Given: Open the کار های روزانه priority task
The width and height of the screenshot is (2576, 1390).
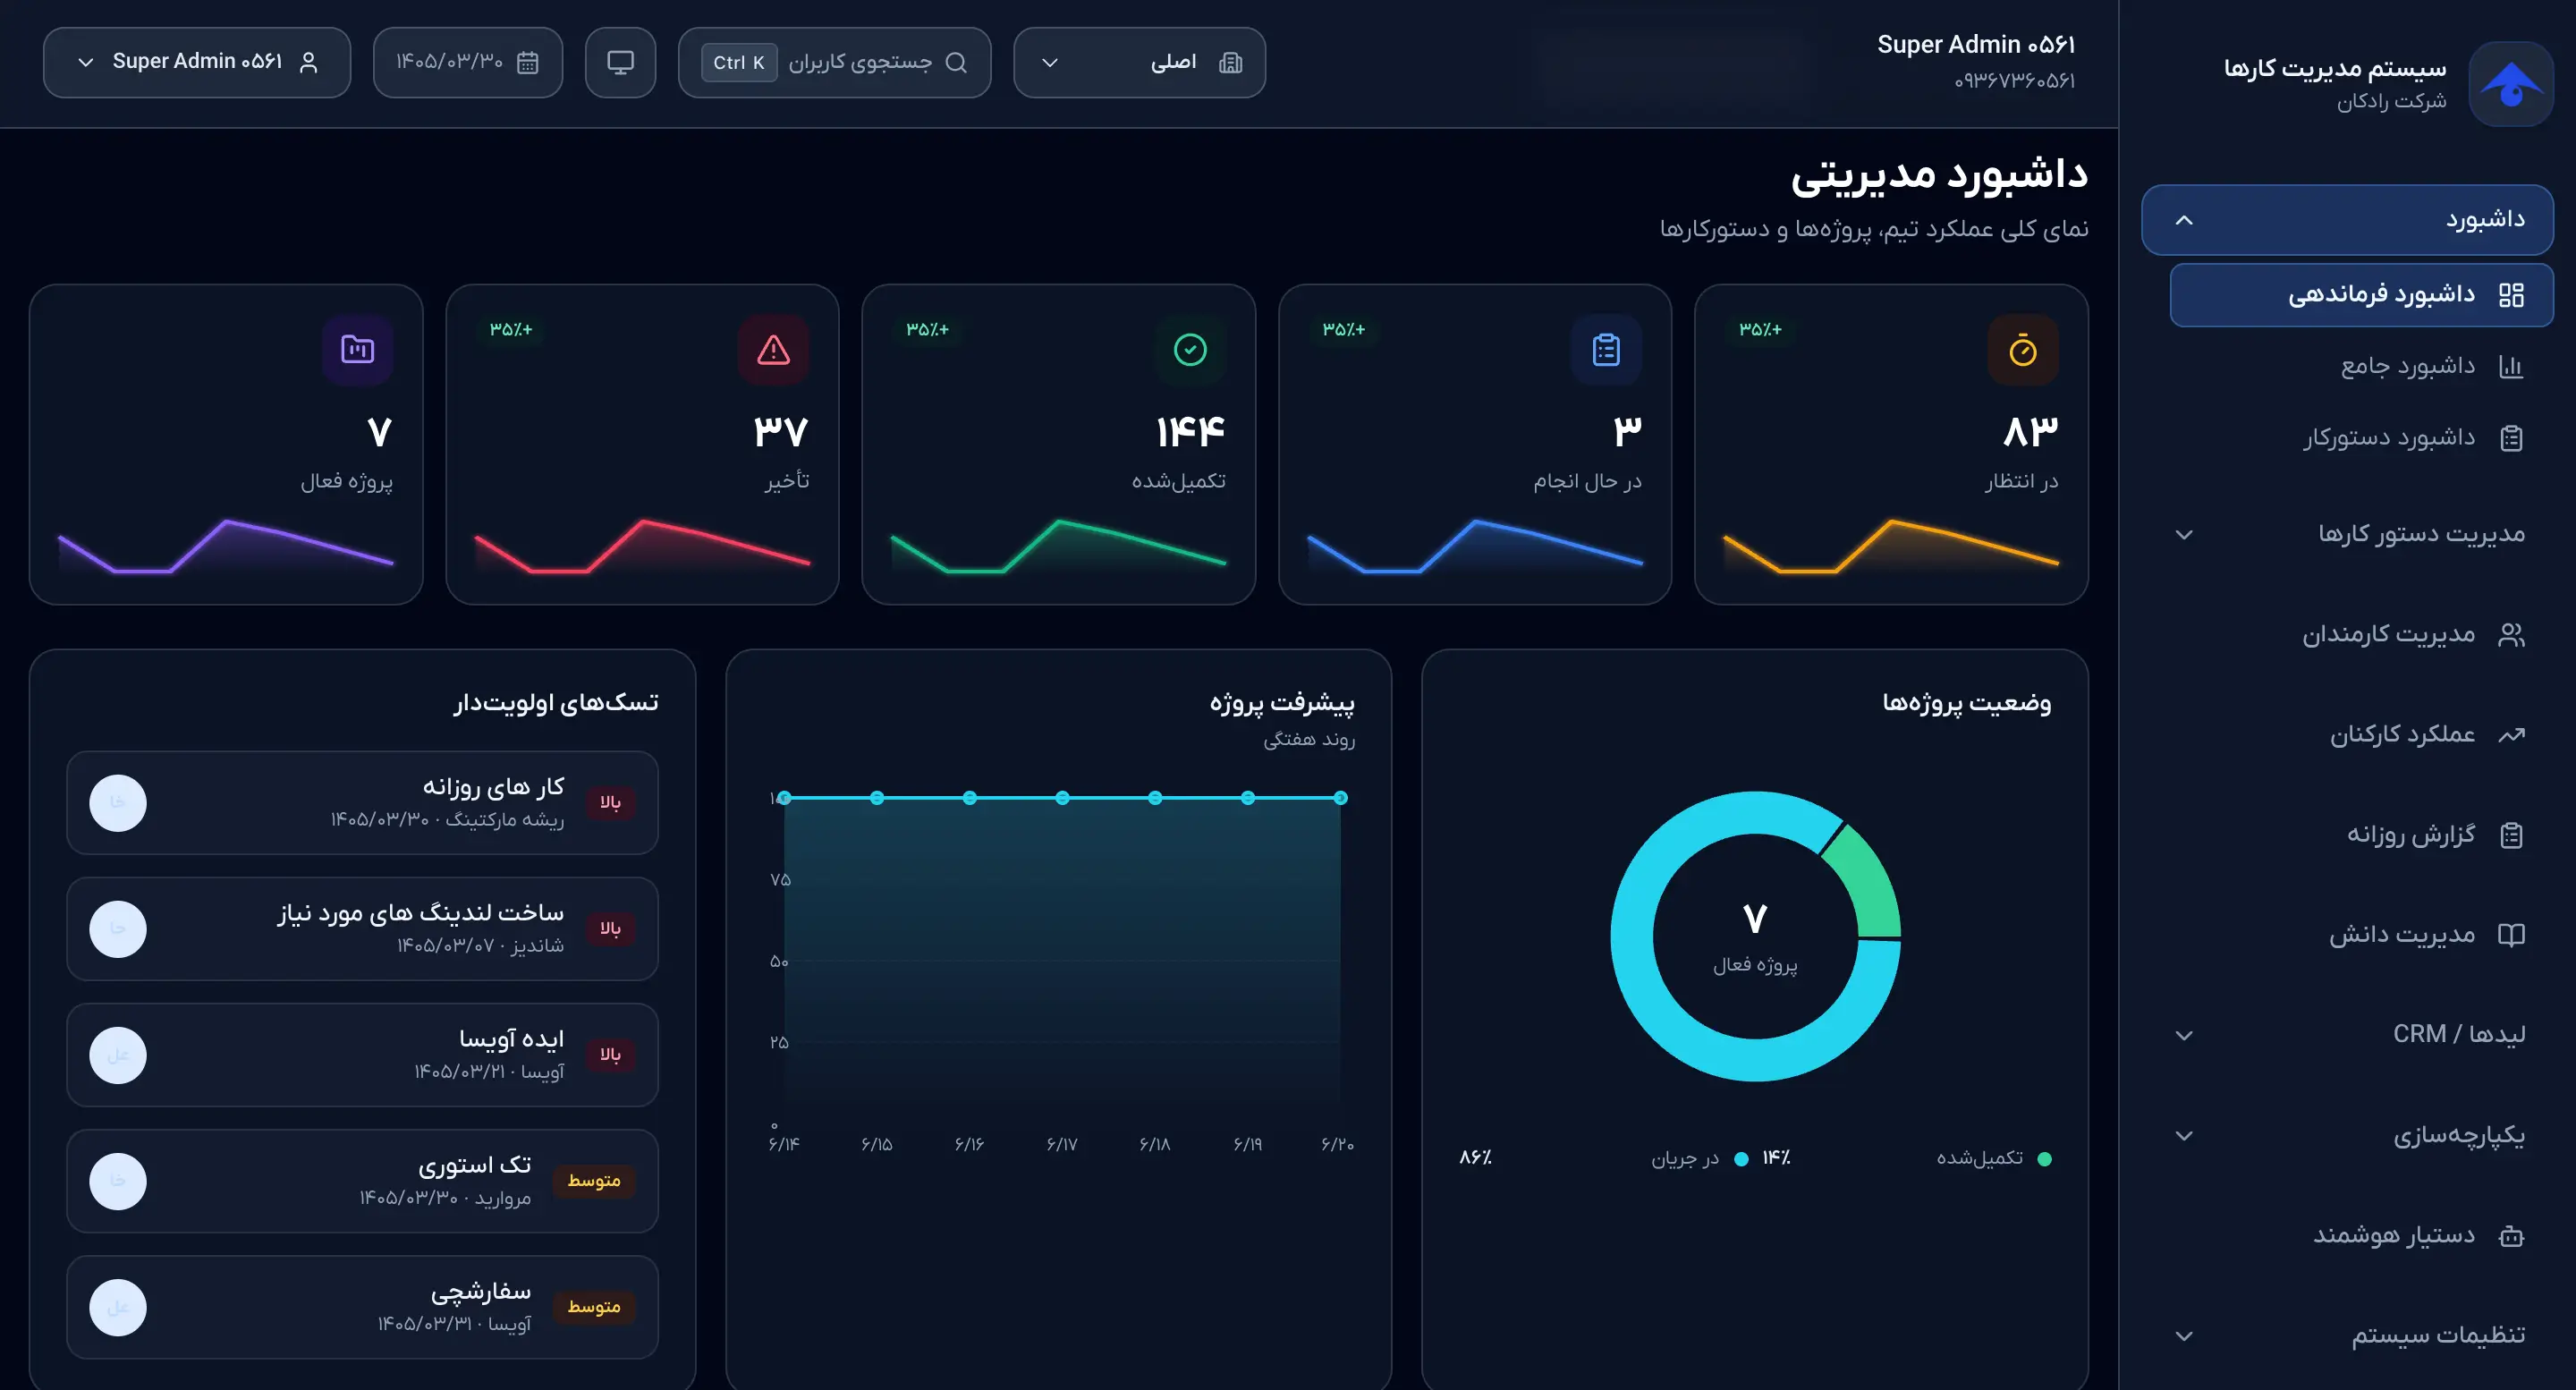Looking at the screenshot, I should click(x=362, y=803).
